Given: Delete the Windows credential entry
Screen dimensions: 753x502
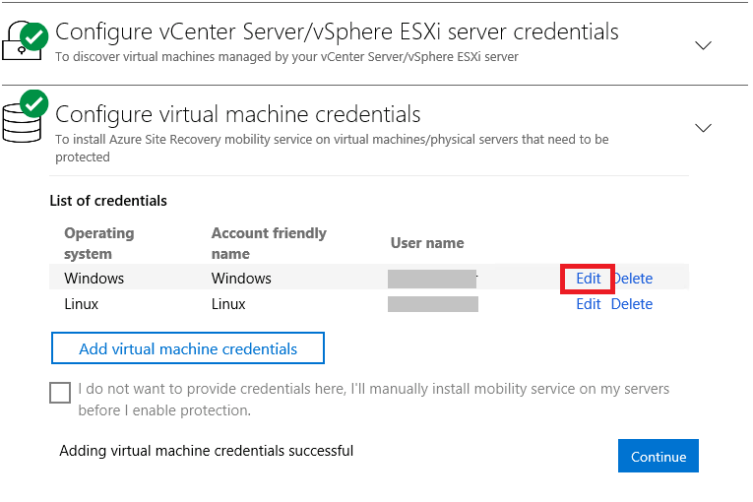Looking at the screenshot, I should point(632,279).
